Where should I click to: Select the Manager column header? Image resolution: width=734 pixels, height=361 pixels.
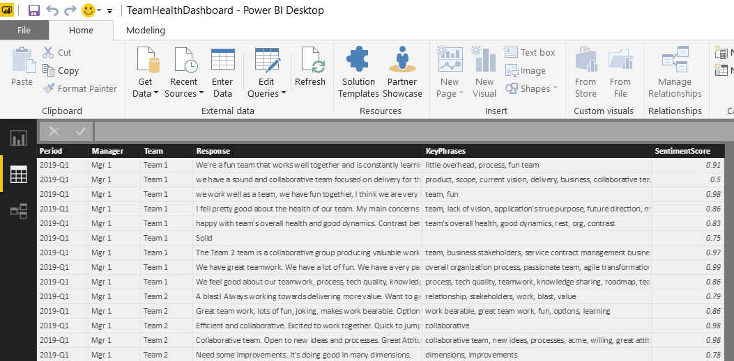coord(115,151)
